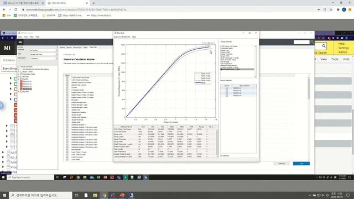
Task: Open the Units menu in the background browser
Action: 346,59
